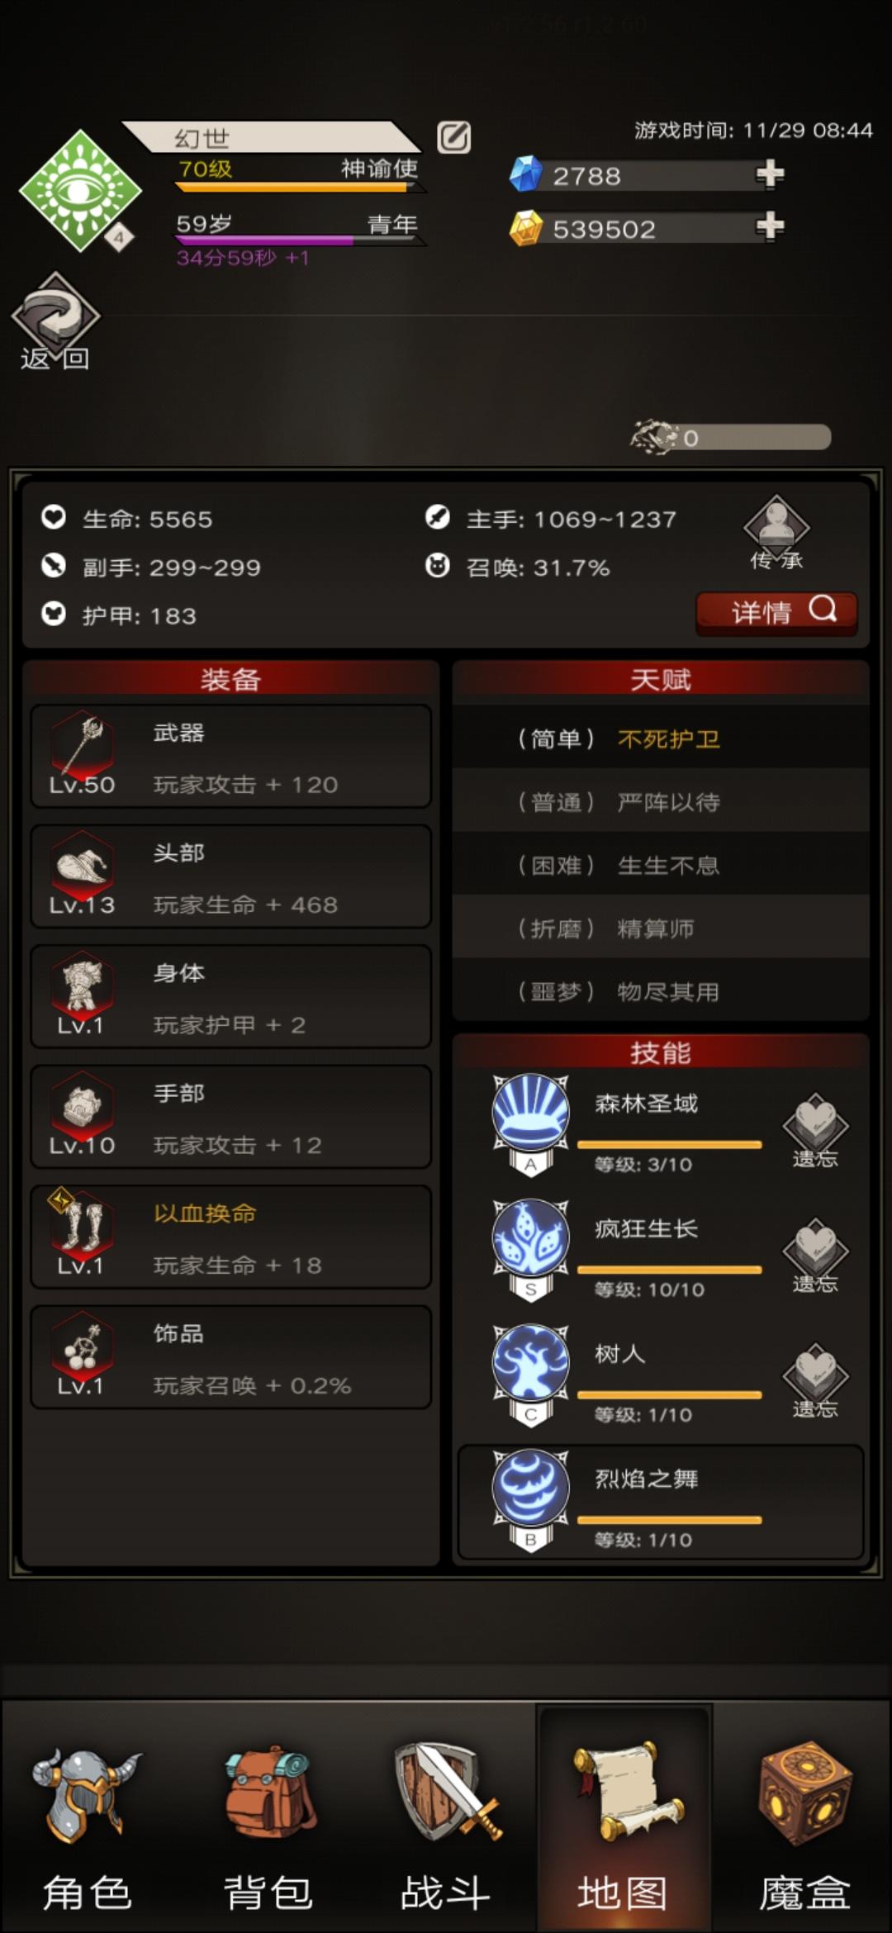Forget the 树人 skill via 遗忘
This screenshot has height=1933, width=892.
(815, 1380)
